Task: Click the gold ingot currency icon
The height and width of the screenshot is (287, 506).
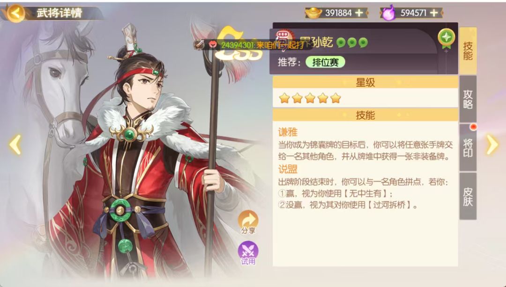Action: (313, 13)
